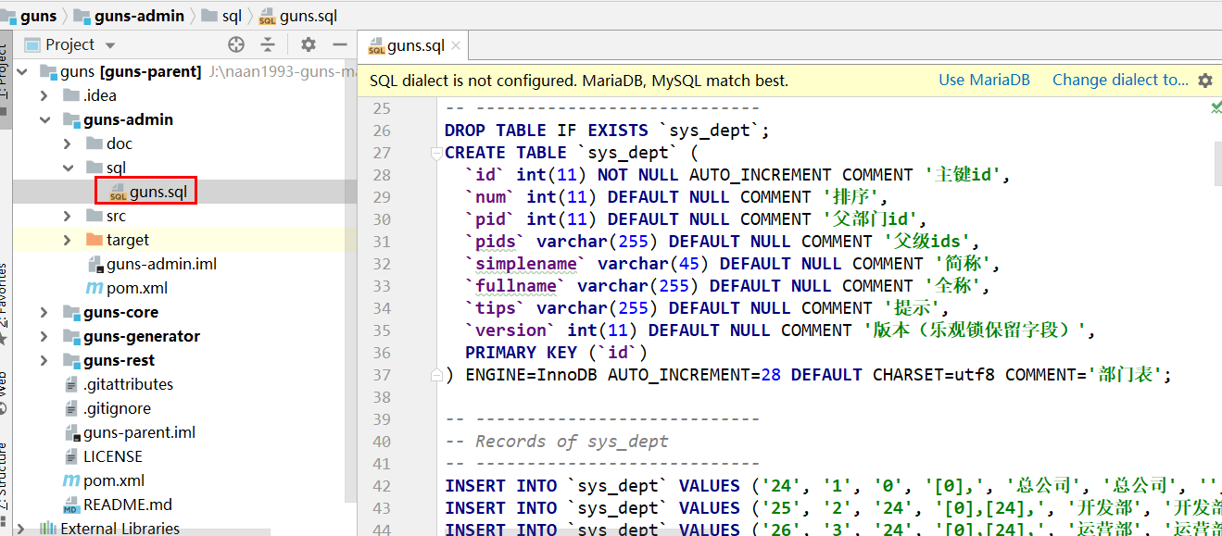1222x536 pixels.
Task: Click the pom.xml Maven icon under guns-admin
Action: coord(94,288)
